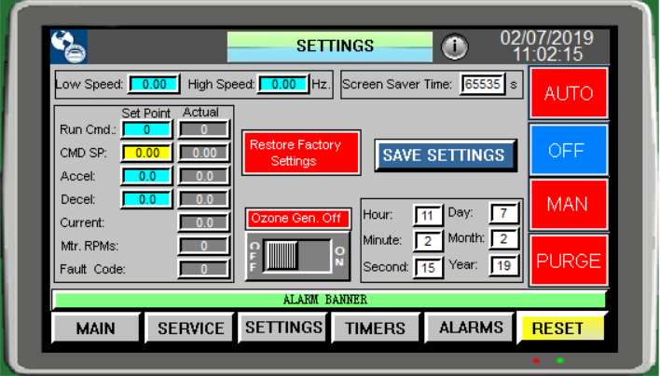Open the TIMERS tab
This screenshot has height=376, width=660.
point(375,329)
